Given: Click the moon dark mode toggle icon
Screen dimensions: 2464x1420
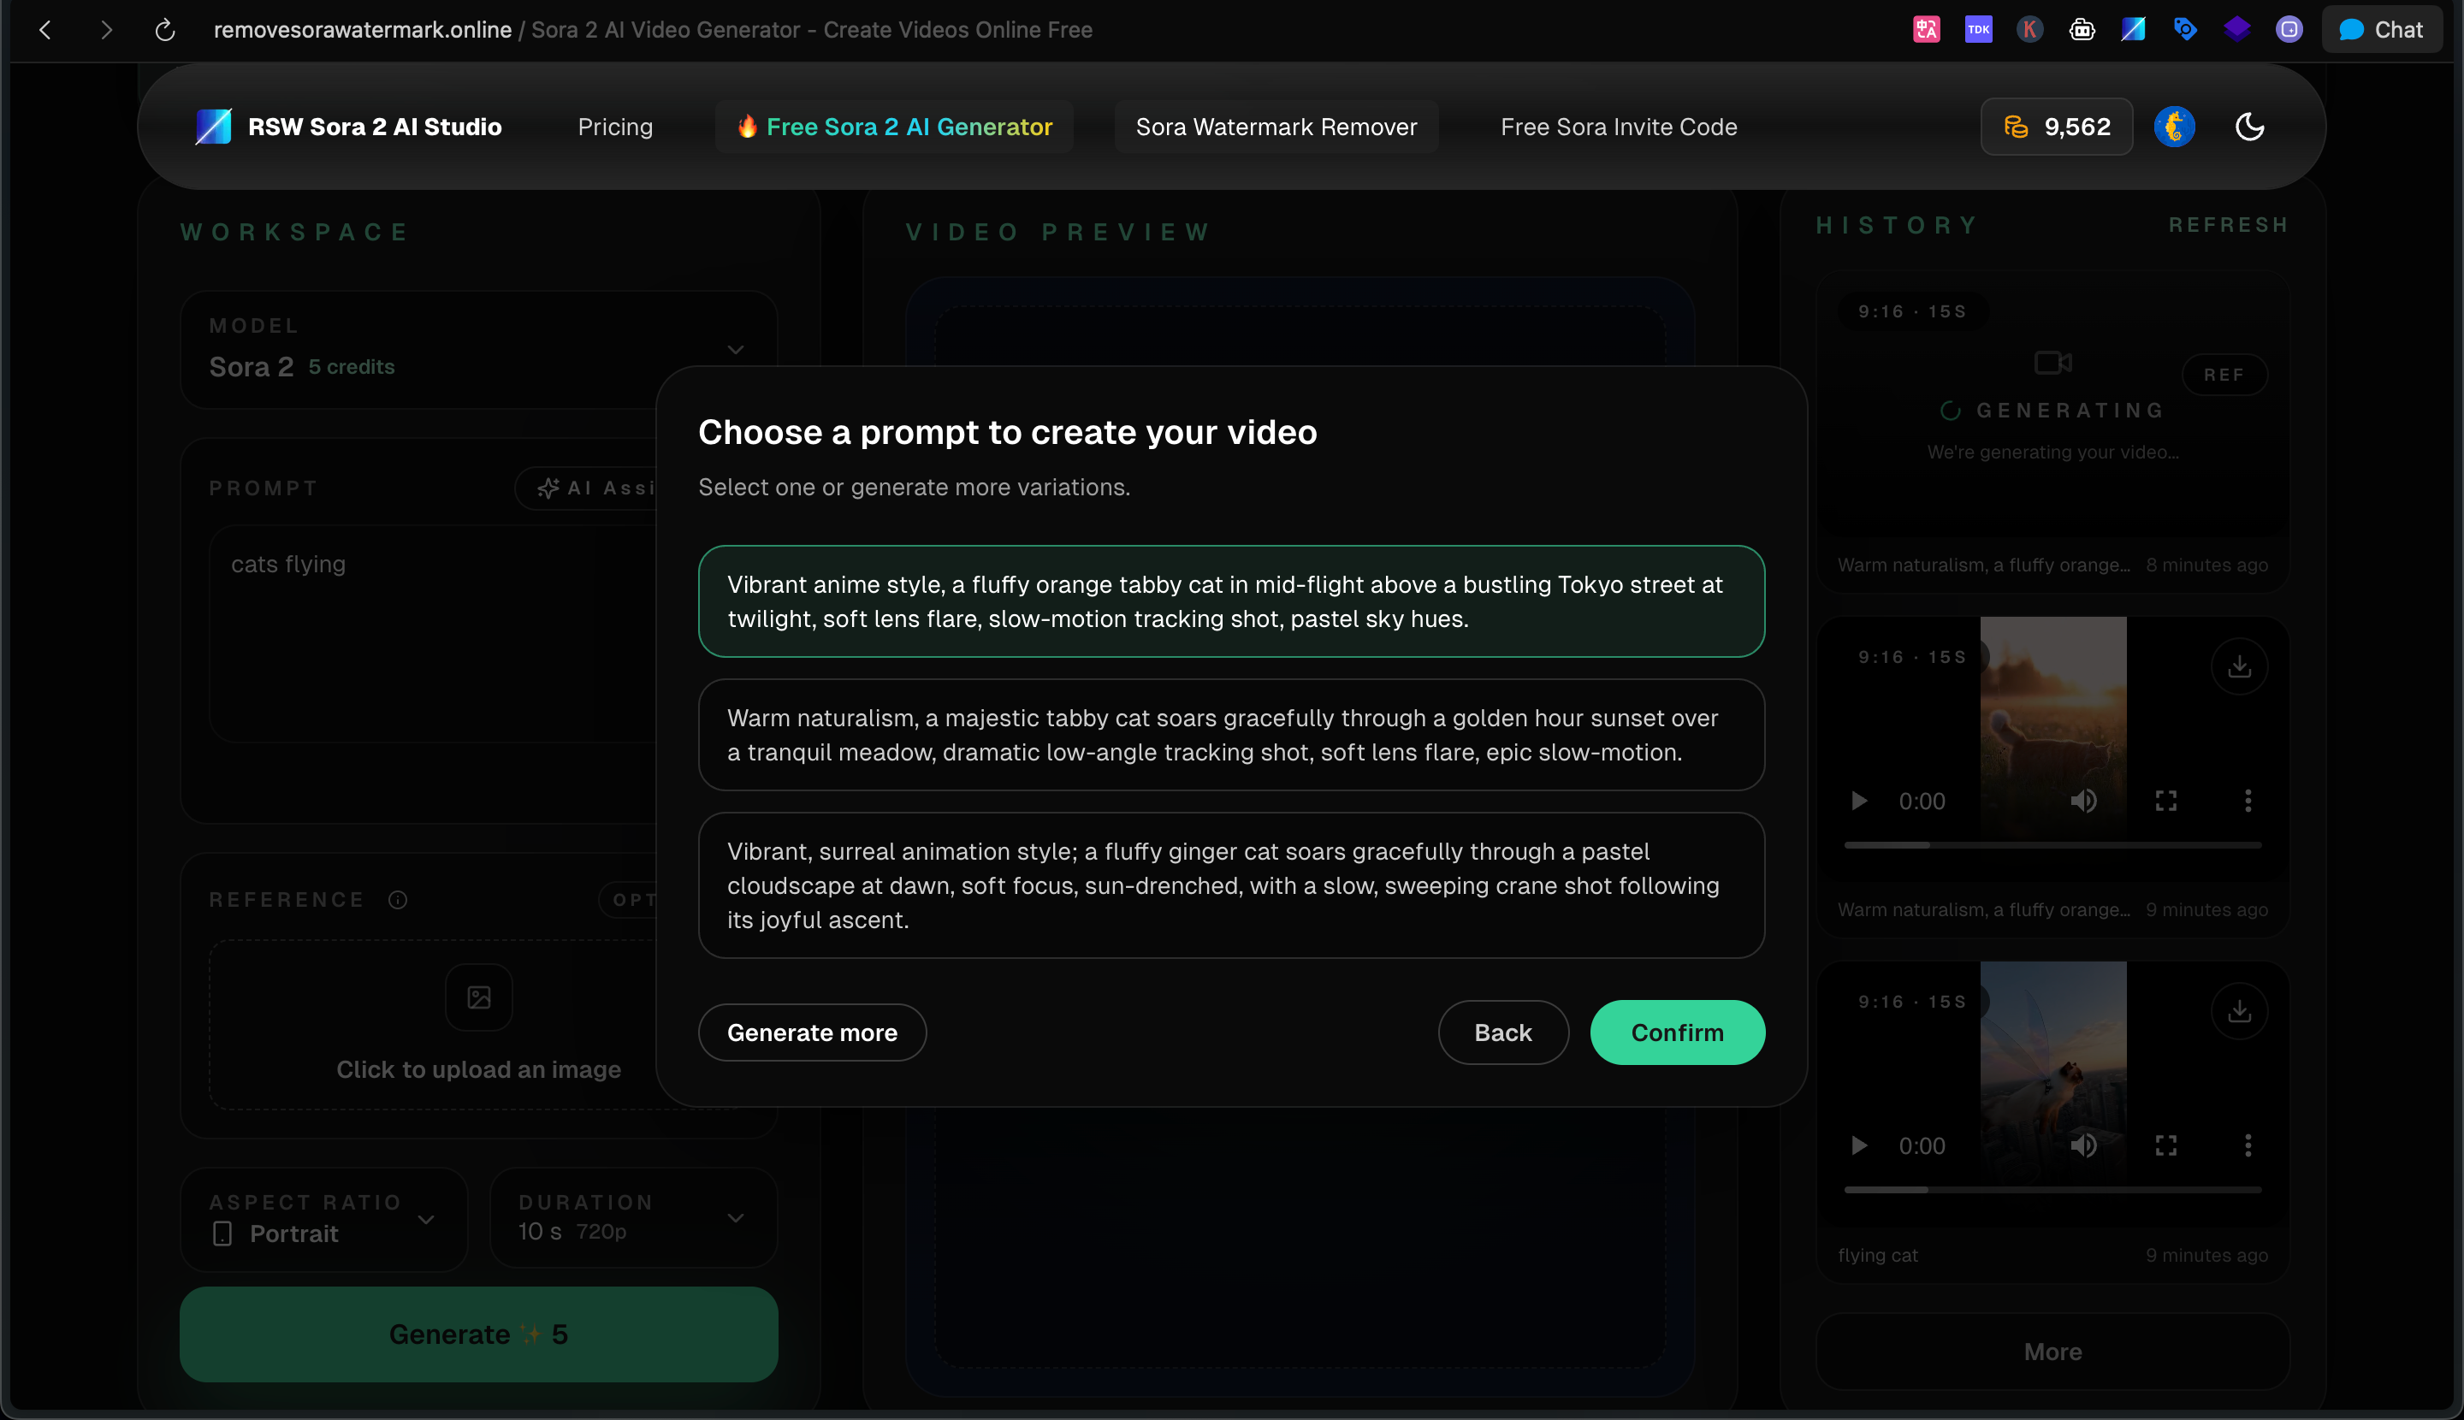Looking at the screenshot, I should (x=2249, y=127).
